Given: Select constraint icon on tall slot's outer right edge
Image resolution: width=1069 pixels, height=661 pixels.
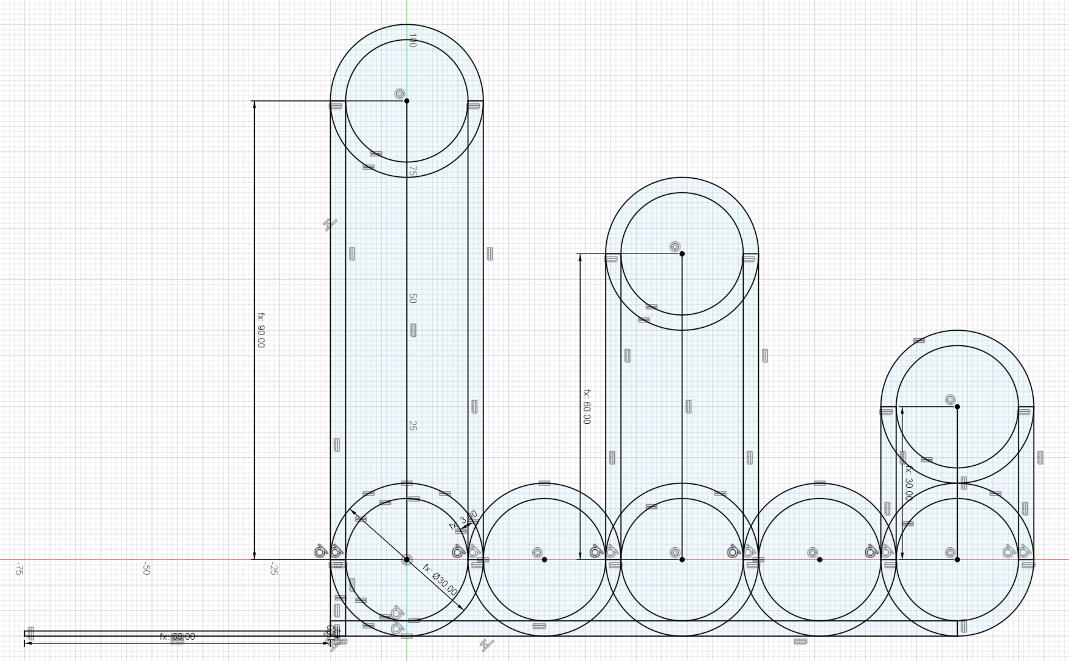Looking at the screenshot, I should (x=490, y=254).
